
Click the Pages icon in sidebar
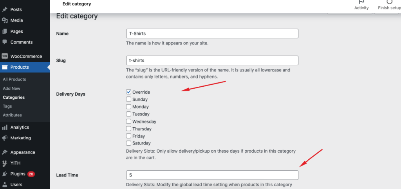pos(5,31)
